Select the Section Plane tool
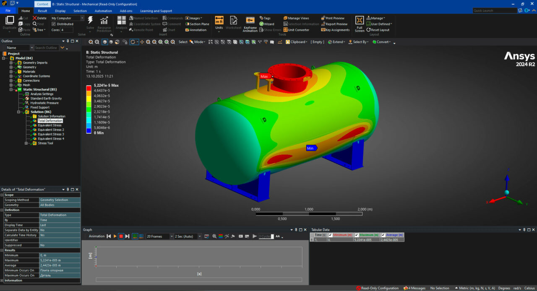The width and height of the screenshot is (537, 291). [x=197, y=24]
